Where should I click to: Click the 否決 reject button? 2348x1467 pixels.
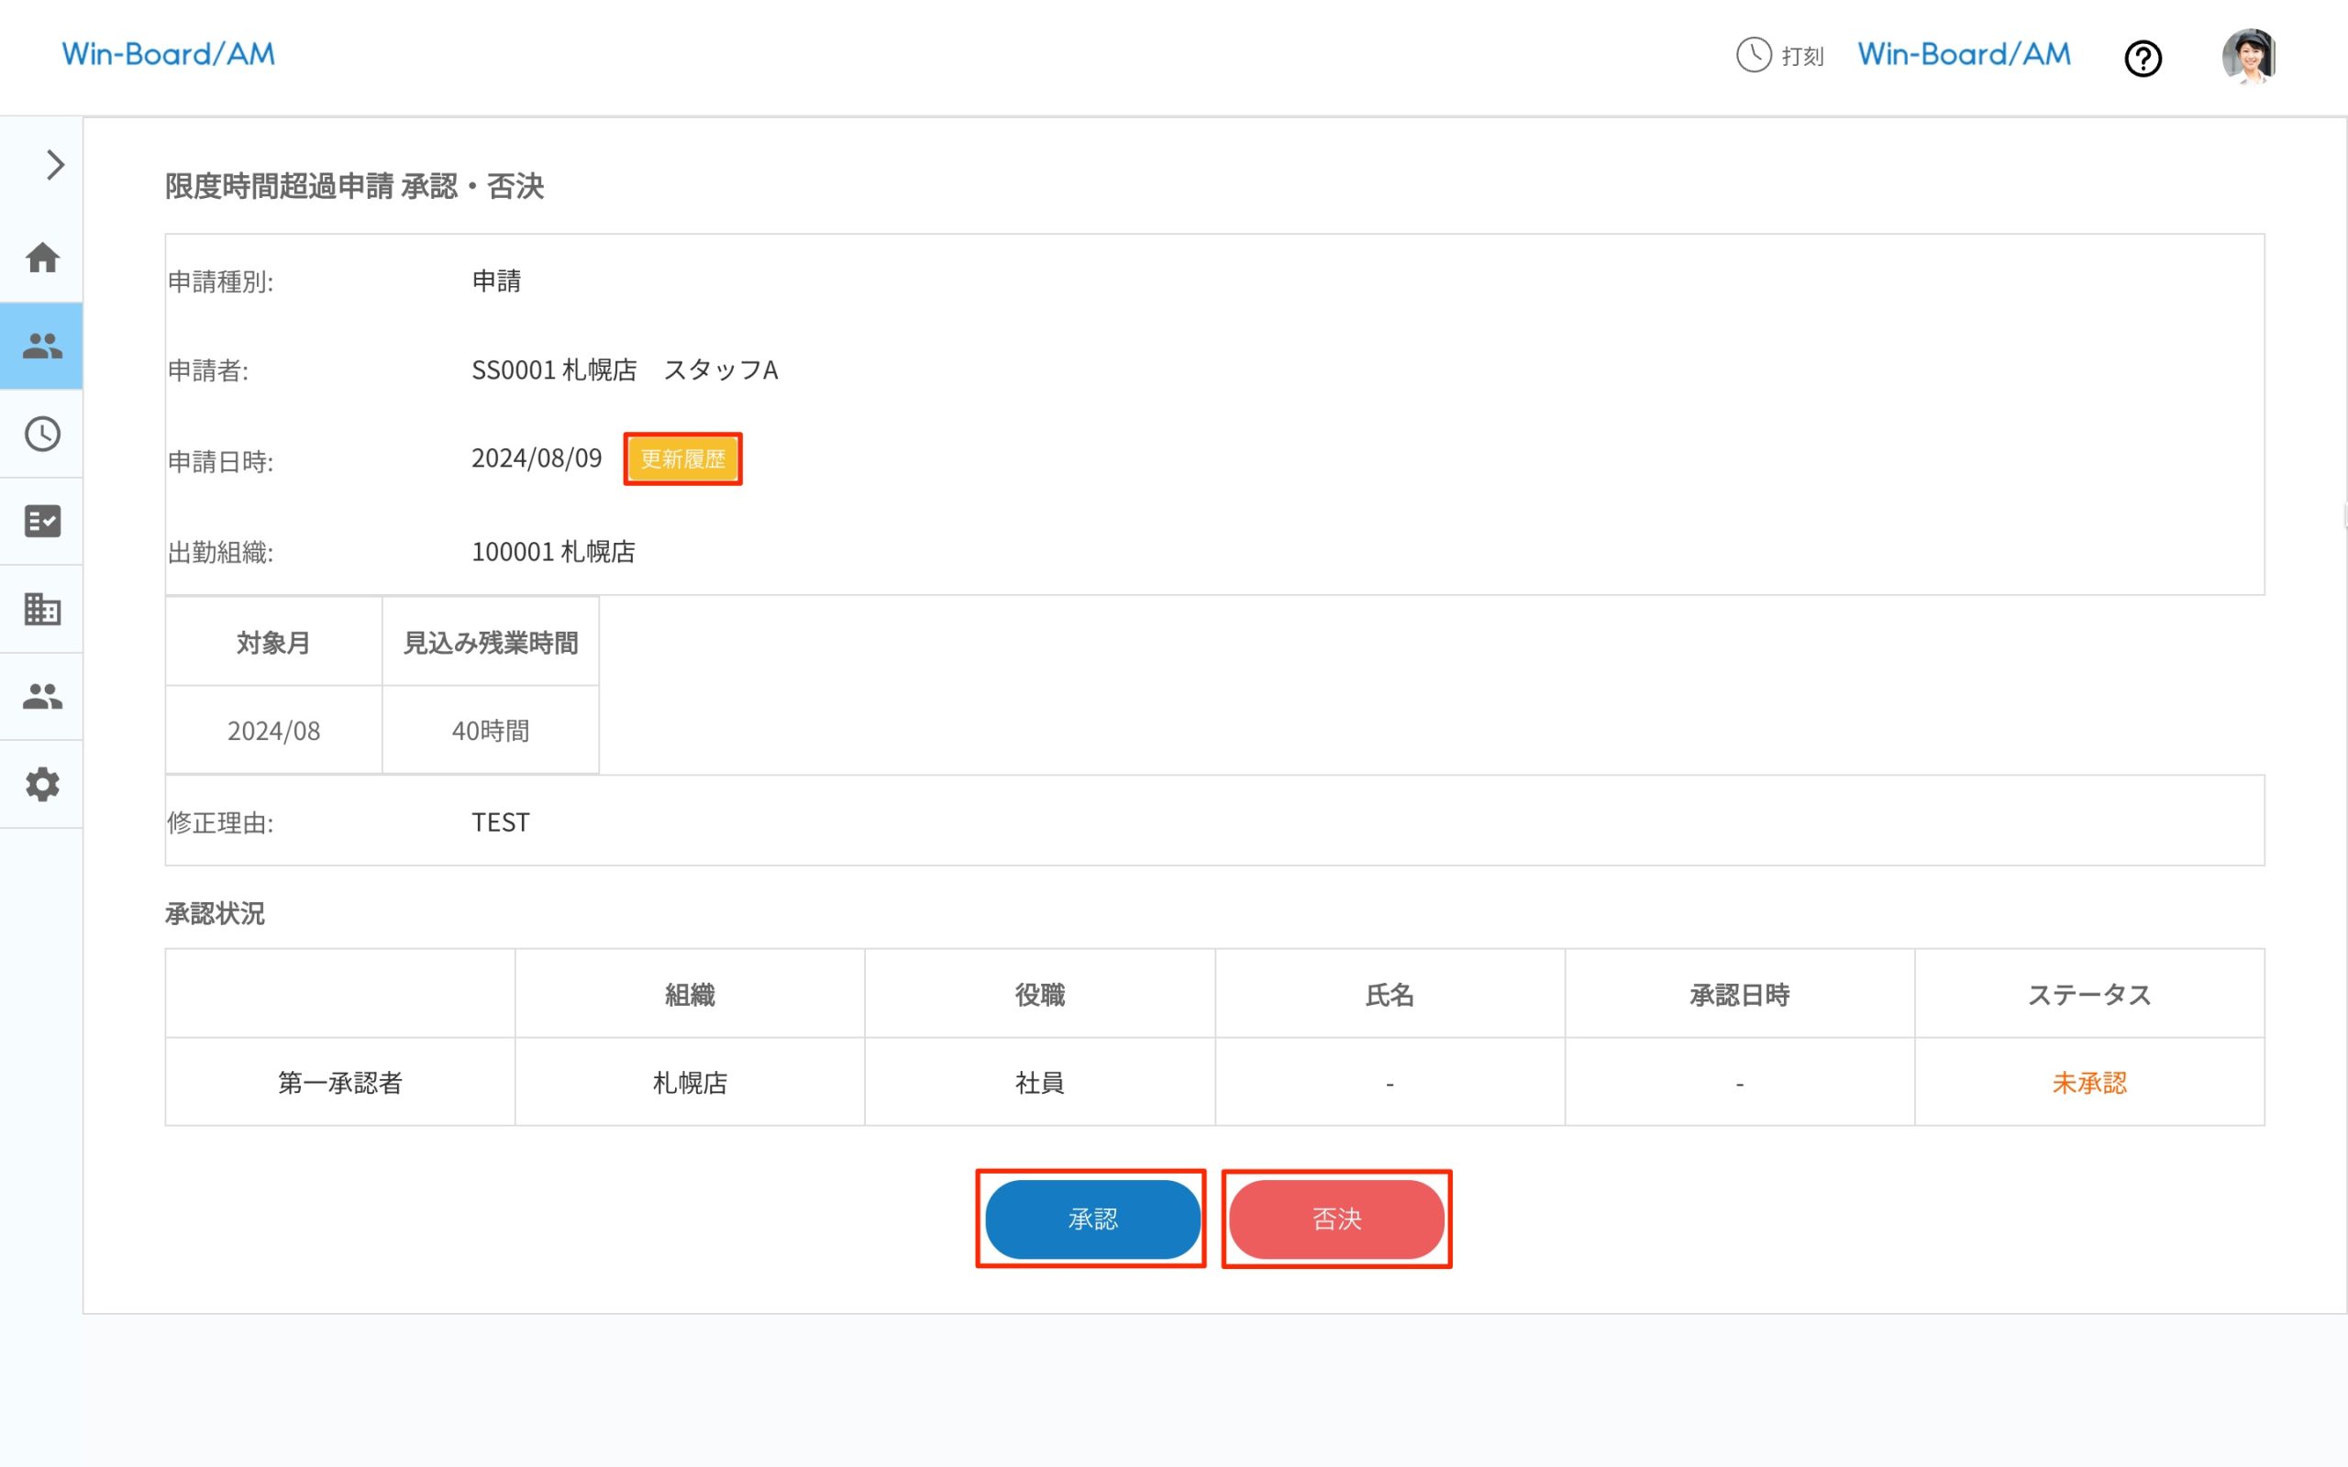(1337, 1219)
